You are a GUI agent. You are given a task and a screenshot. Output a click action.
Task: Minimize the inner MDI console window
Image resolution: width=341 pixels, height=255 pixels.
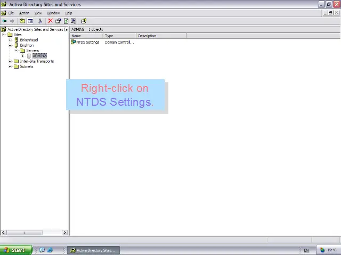(325, 13)
